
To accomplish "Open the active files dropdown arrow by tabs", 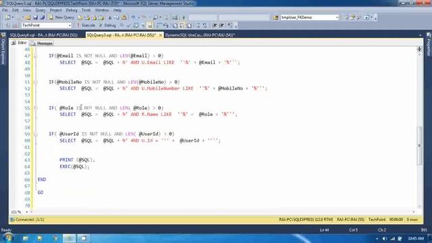I will click(420, 35).
